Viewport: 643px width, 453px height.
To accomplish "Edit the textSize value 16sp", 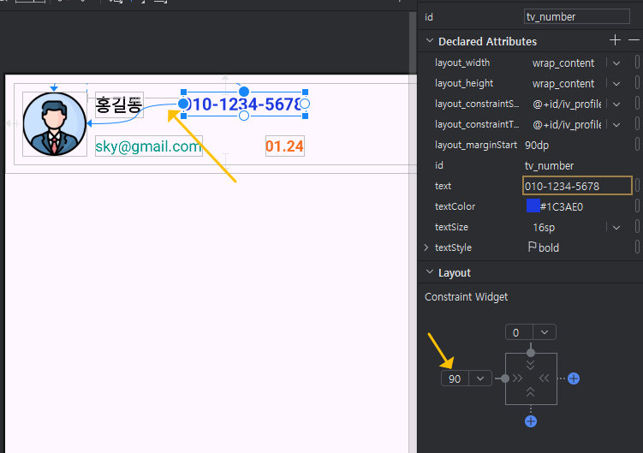I will coord(544,227).
